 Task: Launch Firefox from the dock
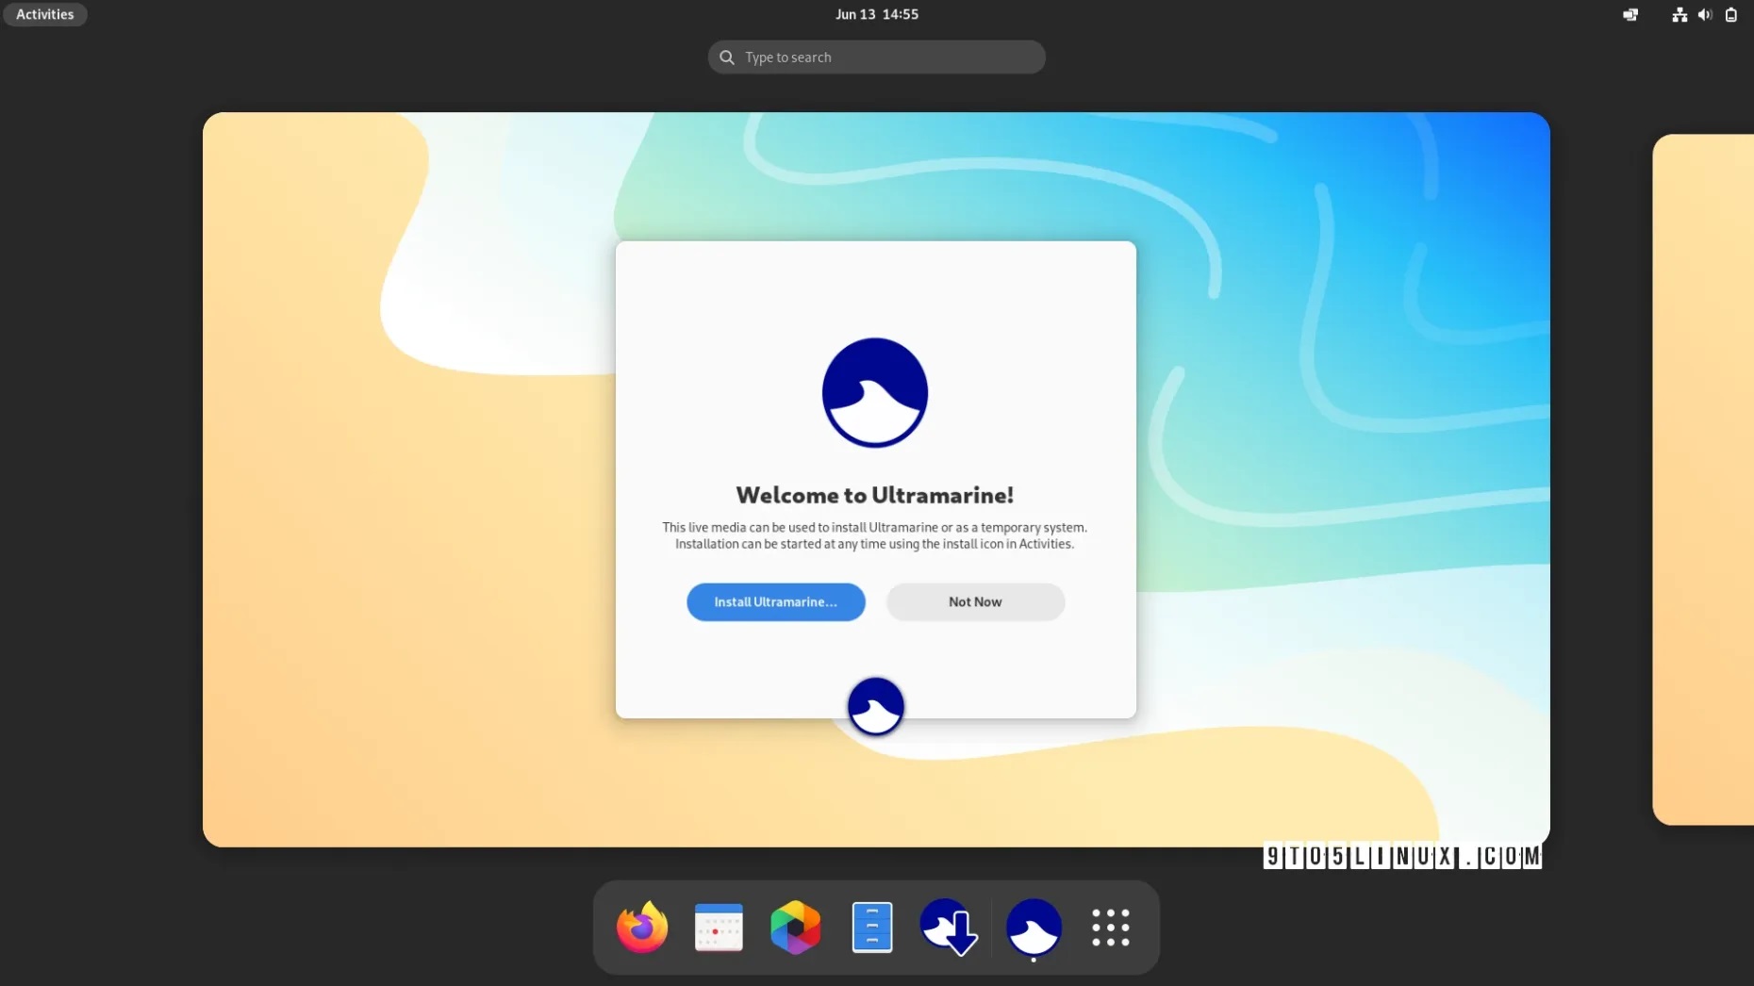tap(642, 927)
